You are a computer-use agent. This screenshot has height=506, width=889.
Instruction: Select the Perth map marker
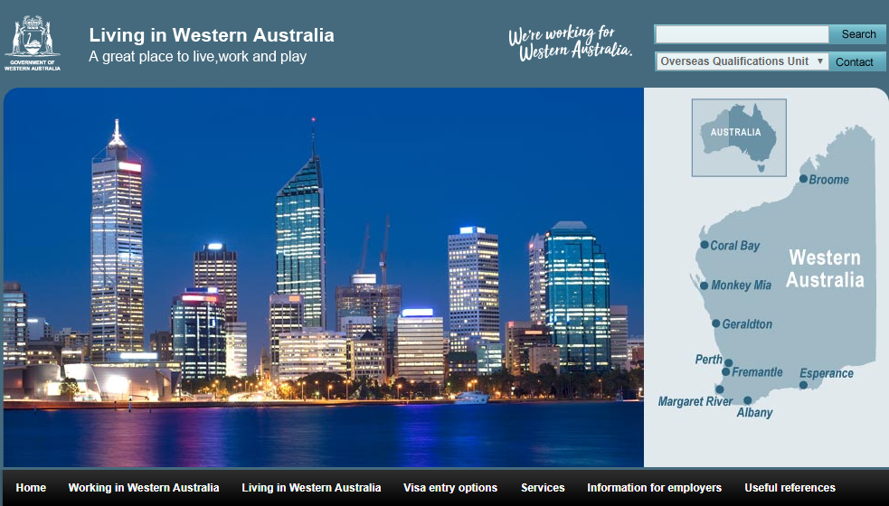pyautogui.click(x=729, y=362)
